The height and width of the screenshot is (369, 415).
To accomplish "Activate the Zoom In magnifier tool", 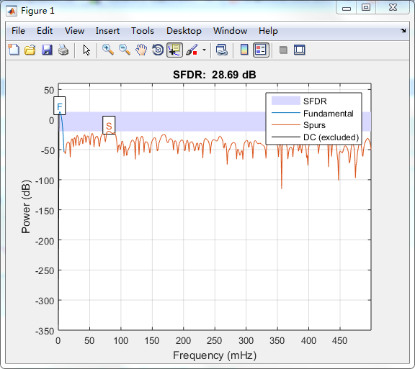I will (x=108, y=50).
